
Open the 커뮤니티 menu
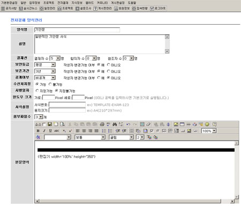pyautogui.click(x=102, y=3)
